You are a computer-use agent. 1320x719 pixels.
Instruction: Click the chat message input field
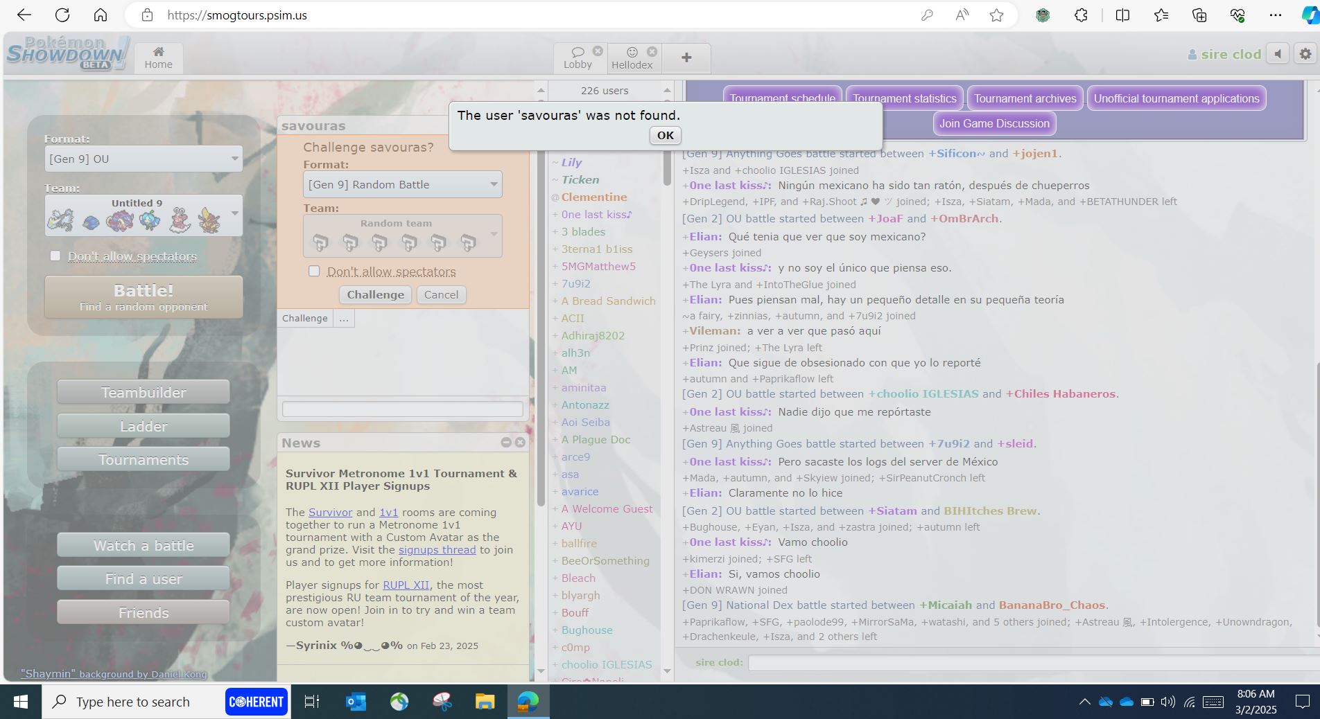click(1032, 663)
